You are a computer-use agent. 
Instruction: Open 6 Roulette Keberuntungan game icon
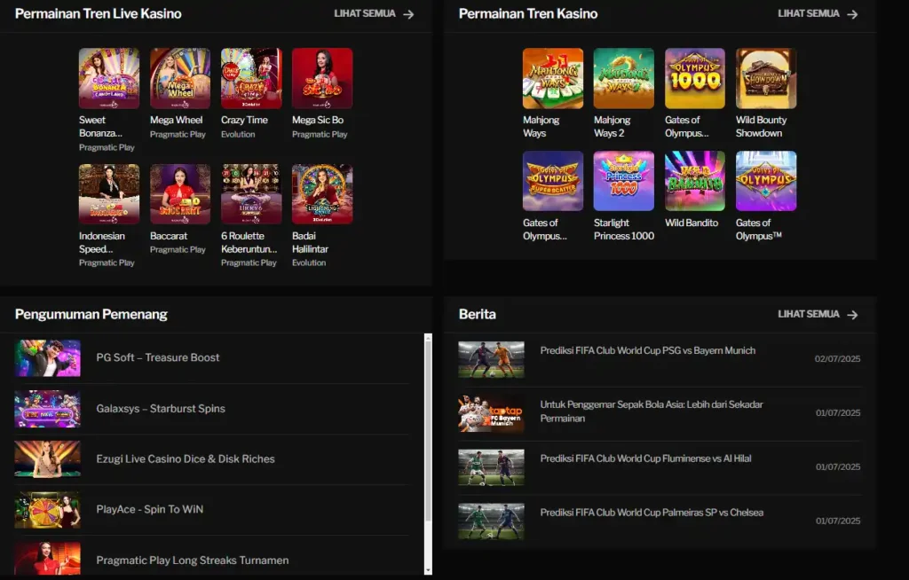251,194
